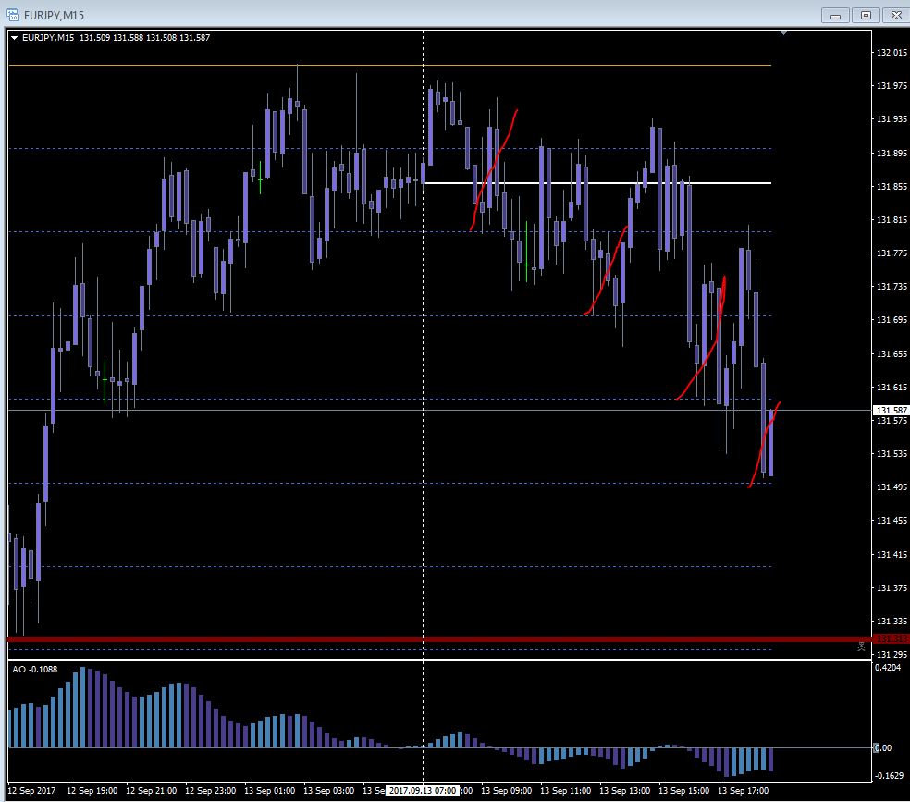Image resolution: width=910 pixels, height=802 pixels.
Task: Minimize the EURJPY,M15 chart window
Action: coord(837,14)
